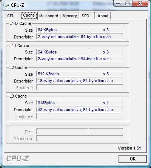Click the Version 1.51 text
151x168 pixels.
(129, 148)
